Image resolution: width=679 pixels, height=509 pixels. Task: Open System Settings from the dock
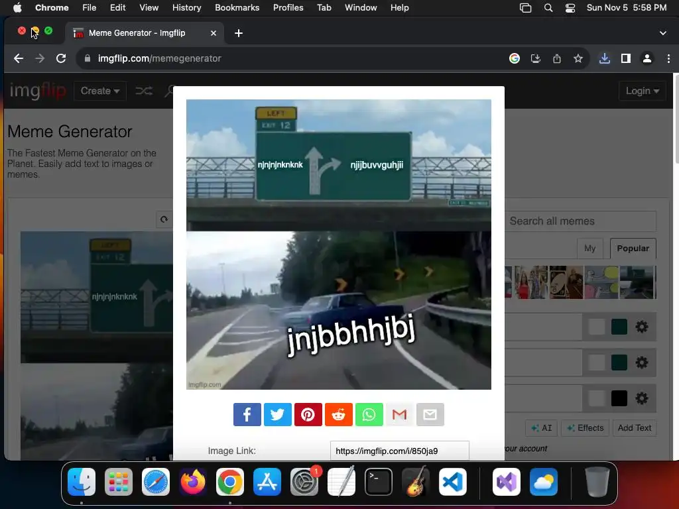coord(304,482)
